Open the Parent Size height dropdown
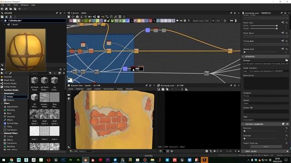The height and width of the screenshot is (163, 291). coord(219,21)
